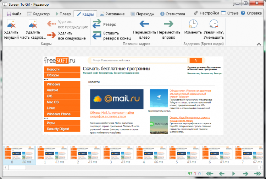
Task: Click the "Позиции кадров" group label
Action: click(x=137, y=44)
